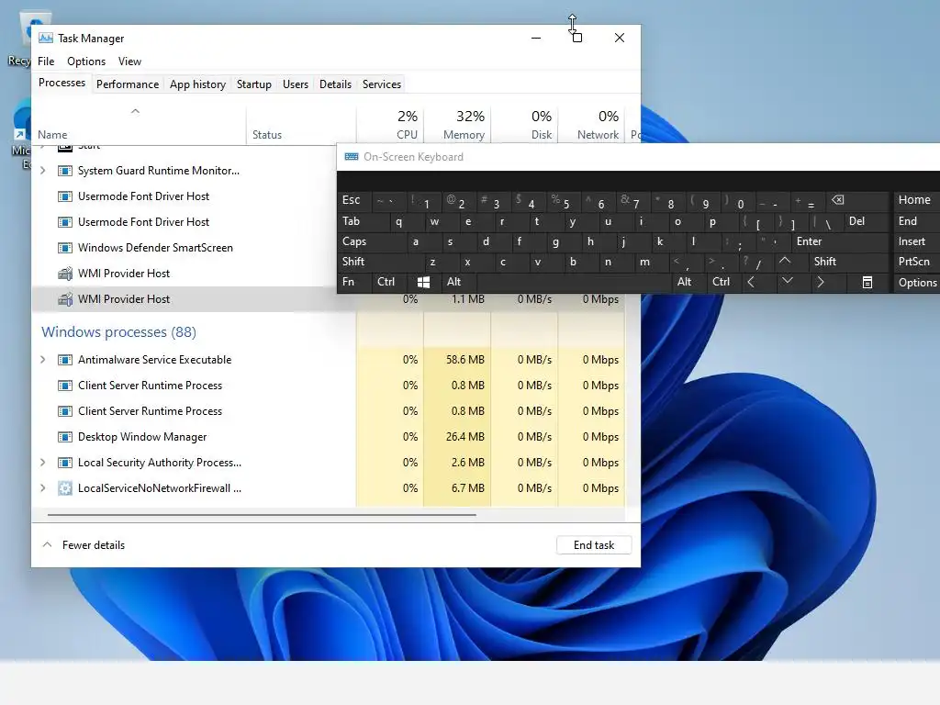The image size is (940, 705).
Task: Select Windows Defender SmartScreen process
Action: click(x=155, y=248)
